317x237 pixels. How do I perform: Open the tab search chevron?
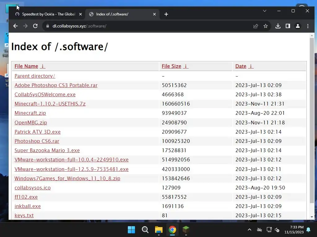[265, 11]
